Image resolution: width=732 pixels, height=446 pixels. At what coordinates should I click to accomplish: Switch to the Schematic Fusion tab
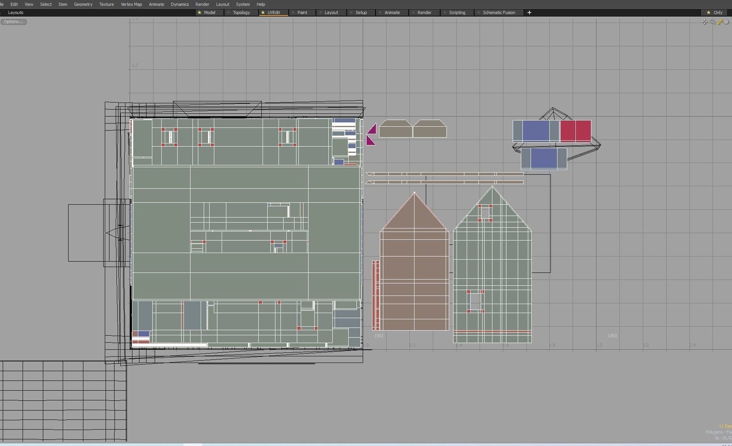click(499, 12)
